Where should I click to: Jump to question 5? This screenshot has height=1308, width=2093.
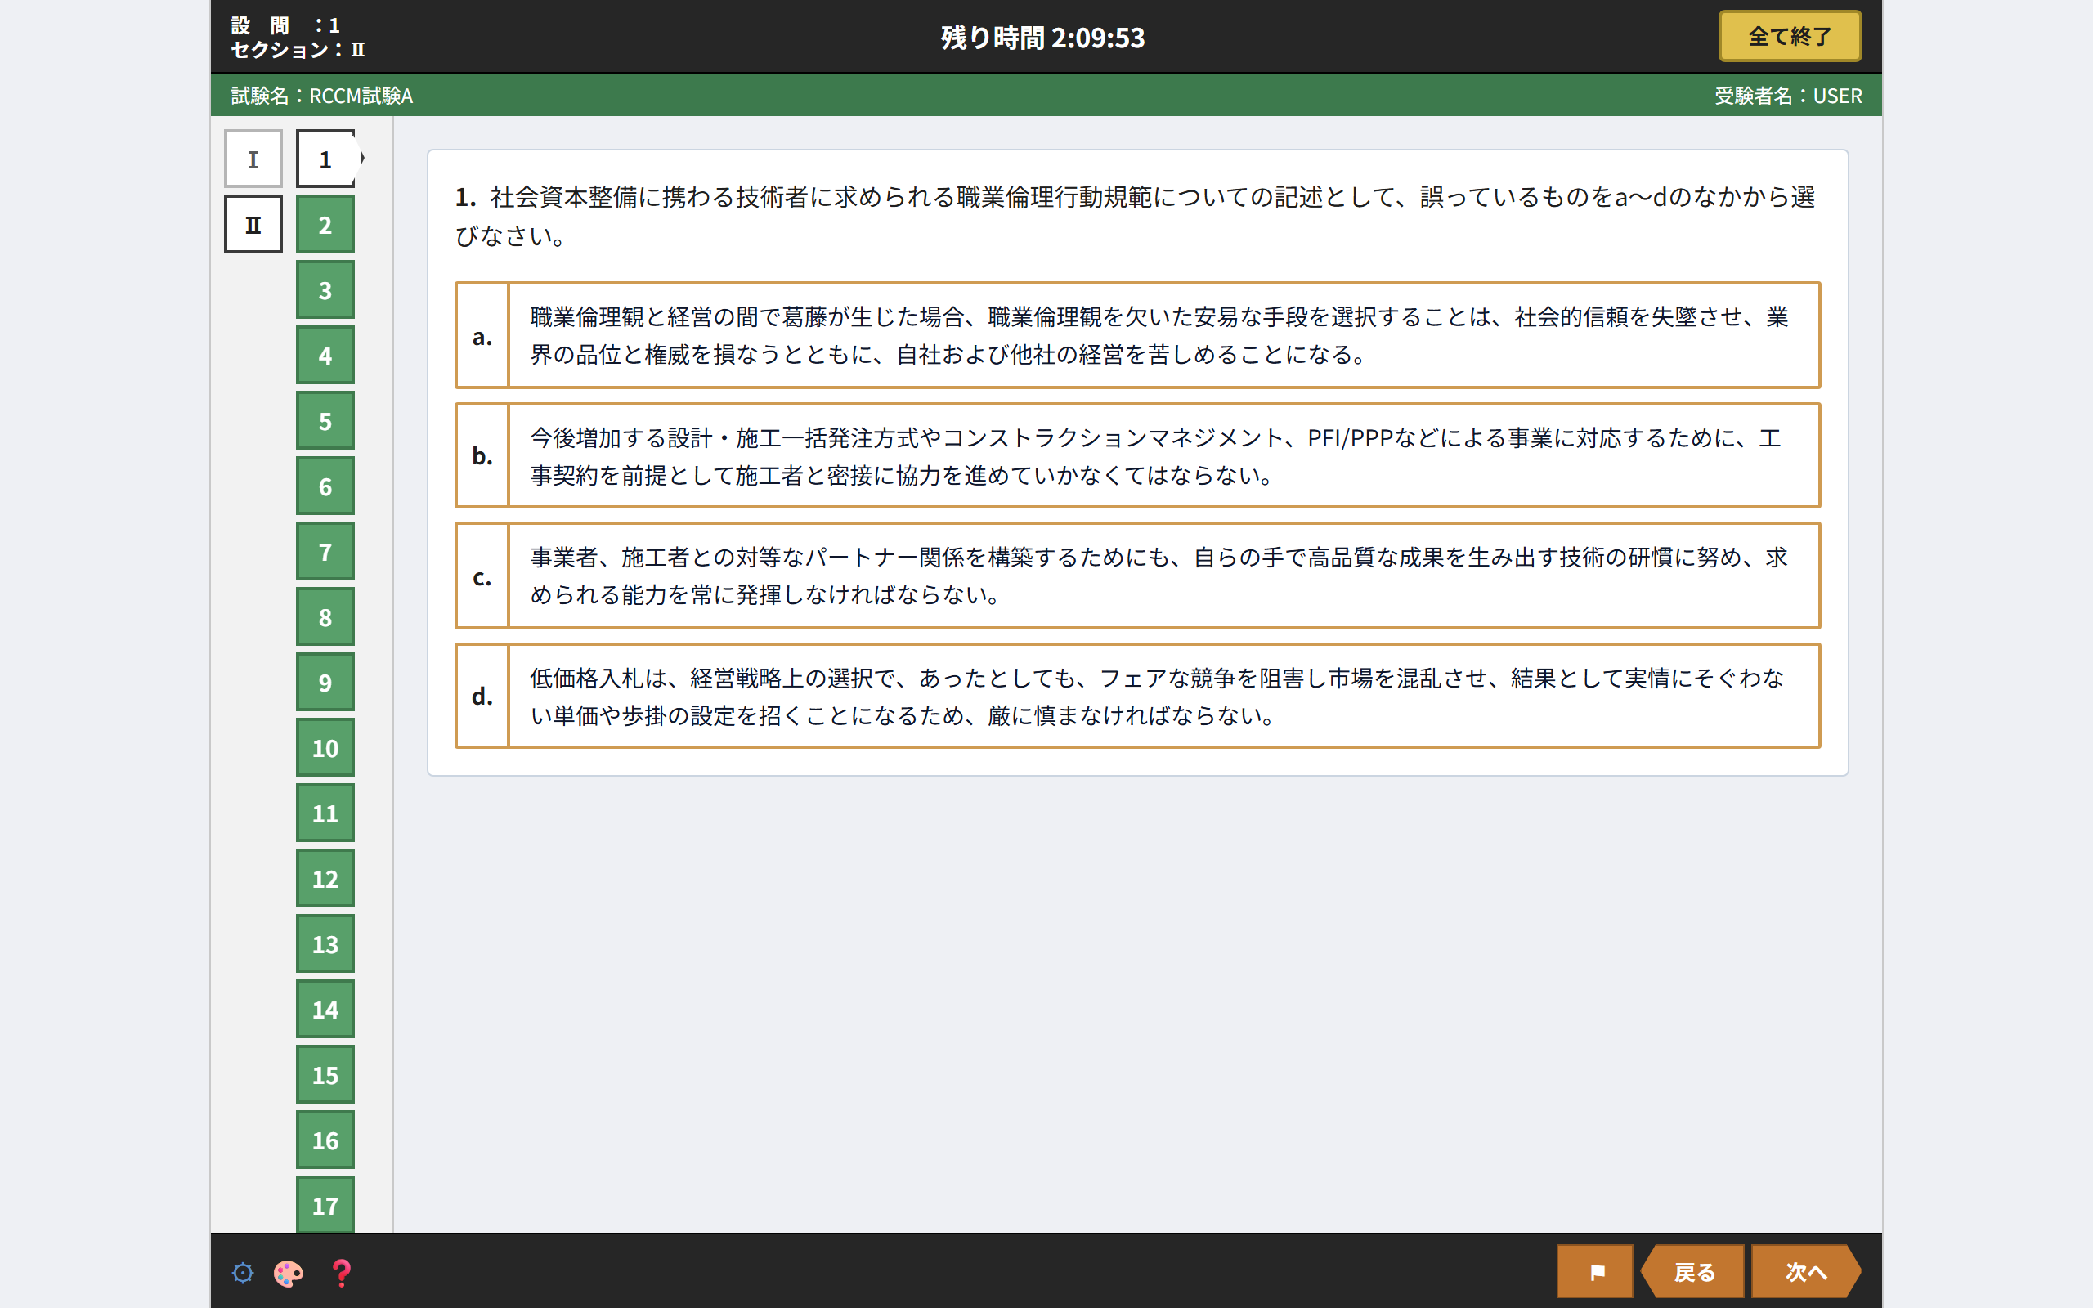326,420
